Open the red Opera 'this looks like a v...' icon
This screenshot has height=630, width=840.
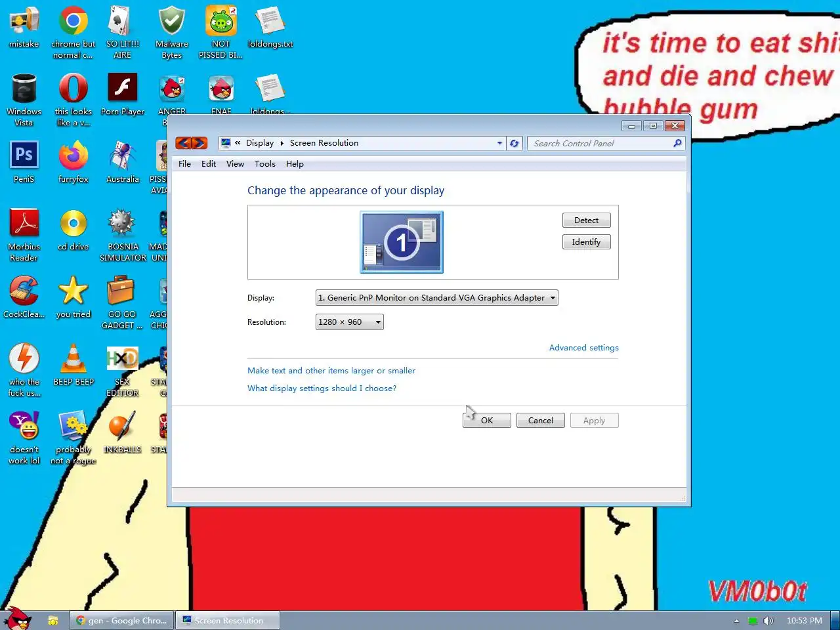coord(73,100)
